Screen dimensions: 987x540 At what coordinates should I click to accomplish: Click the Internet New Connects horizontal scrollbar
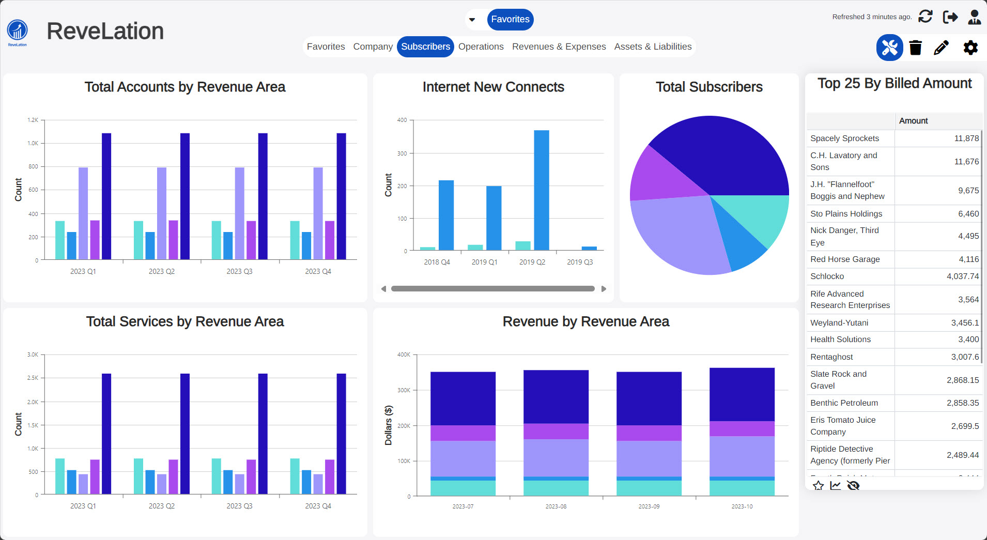click(492, 289)
